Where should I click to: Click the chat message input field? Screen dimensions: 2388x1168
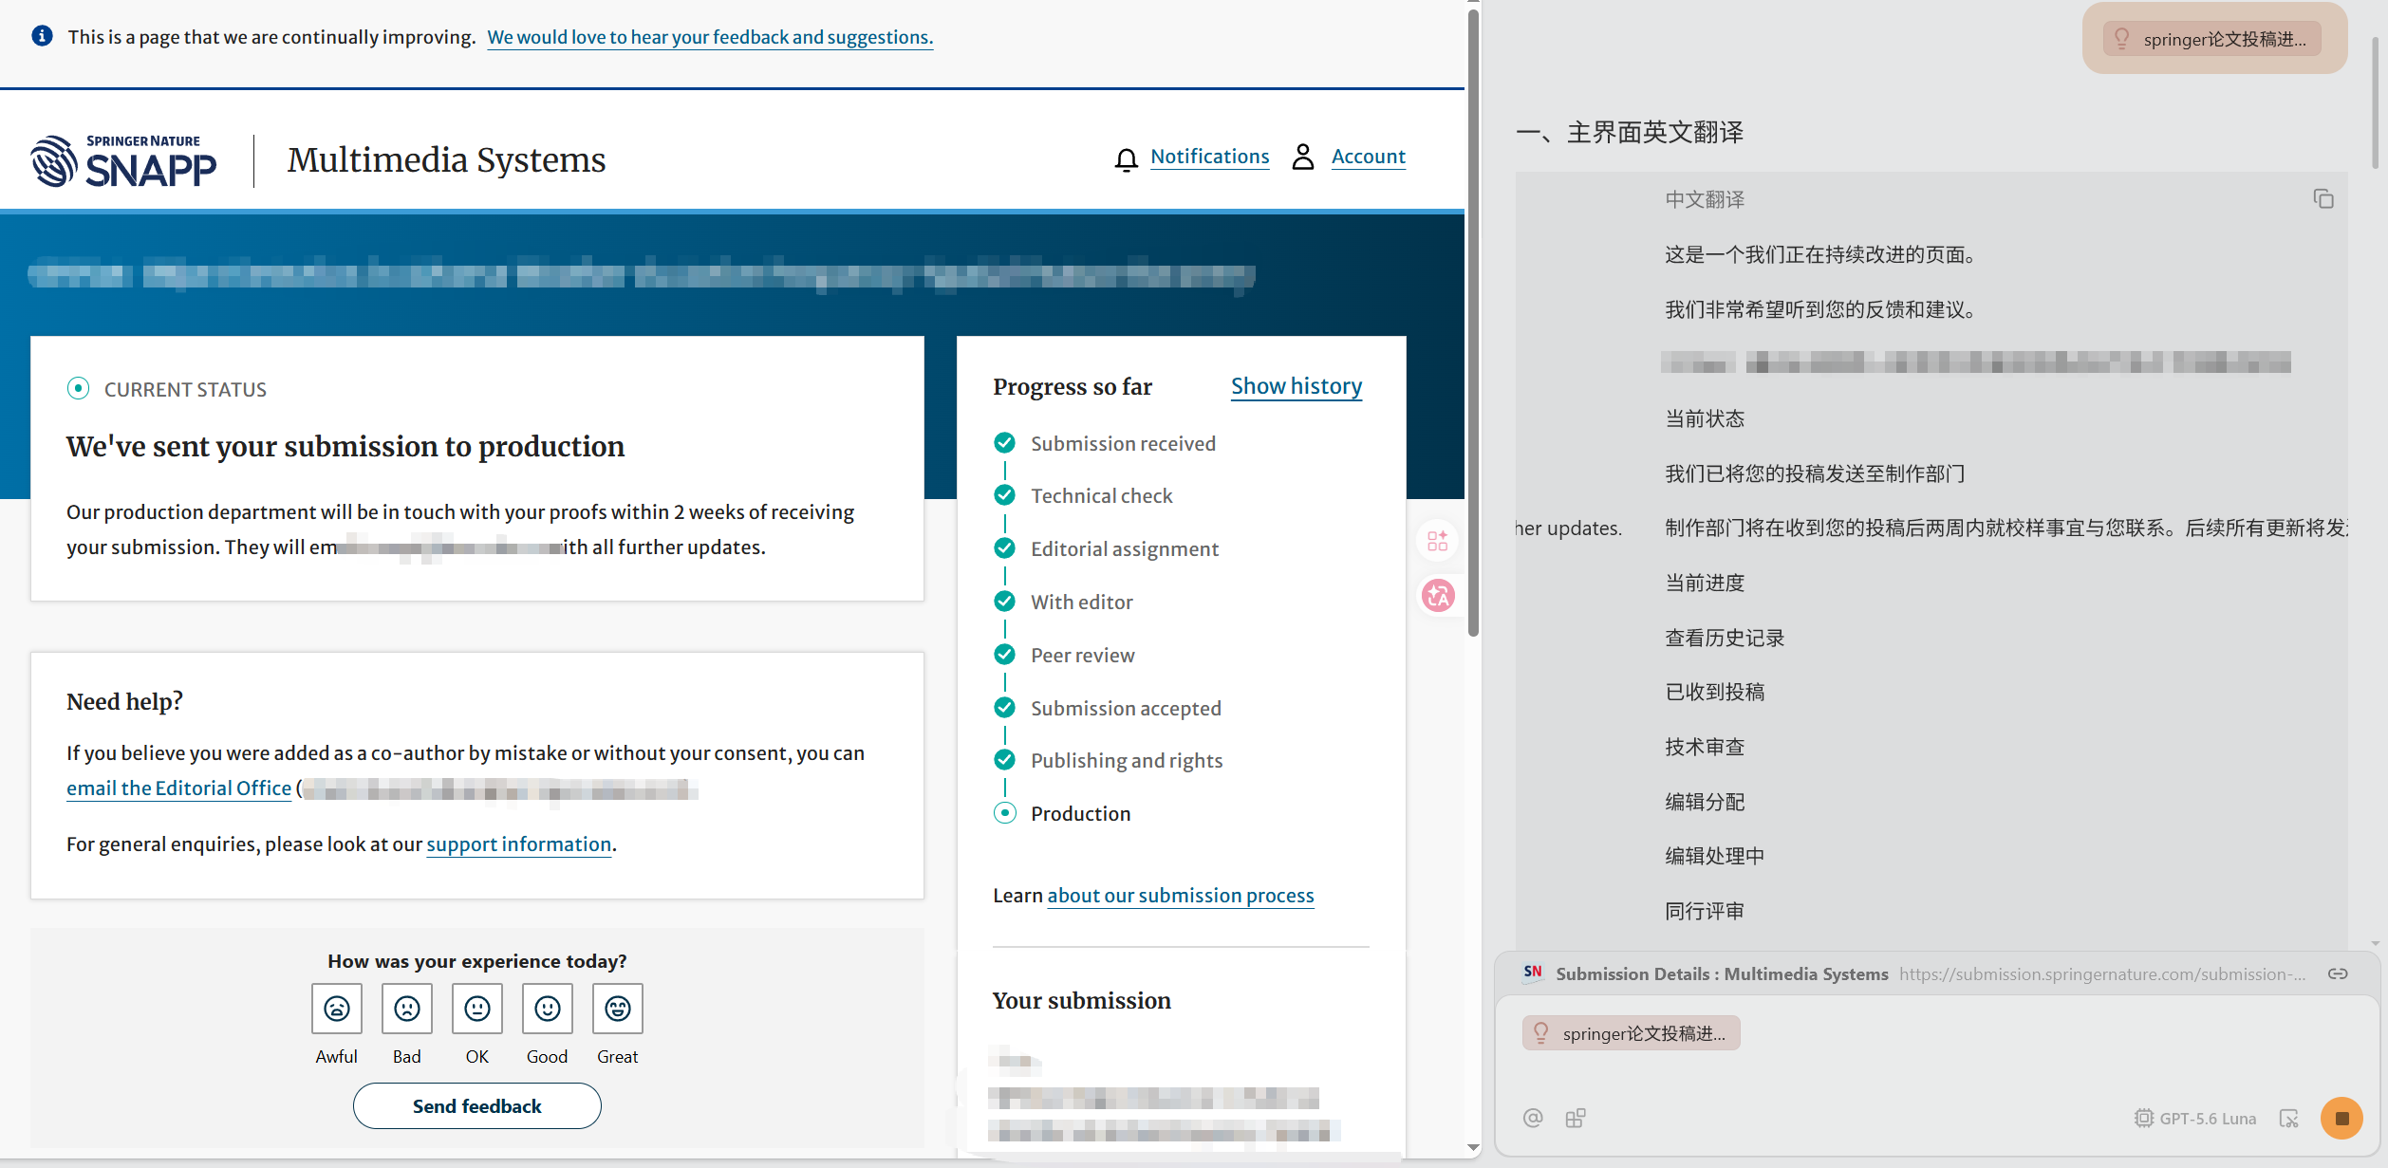[1936, 1077]
